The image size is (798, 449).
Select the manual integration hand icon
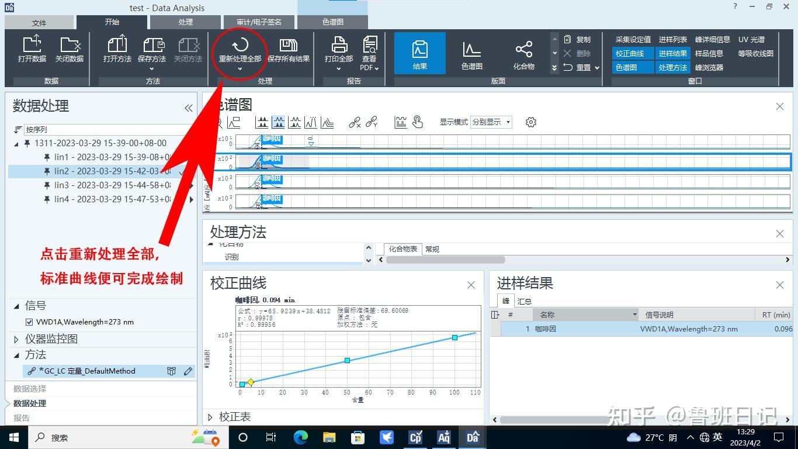(x=417, y=122)
